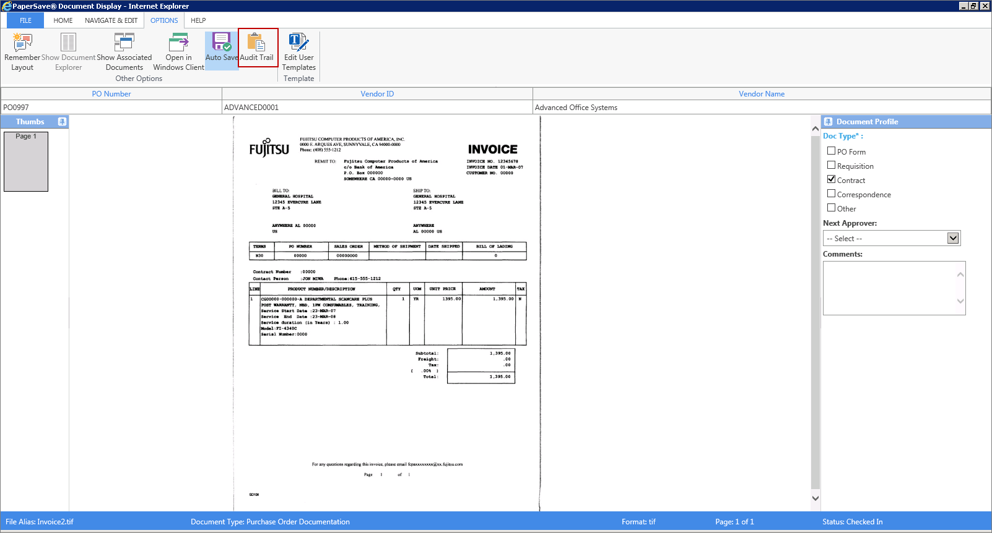Switch to NAVIGATE & EDIT tab
This screenshot has width=992, height=533.
click(x=111, y=20)
